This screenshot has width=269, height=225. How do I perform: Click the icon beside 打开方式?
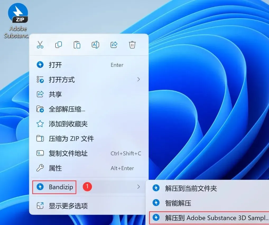click(x=40, y=79)
